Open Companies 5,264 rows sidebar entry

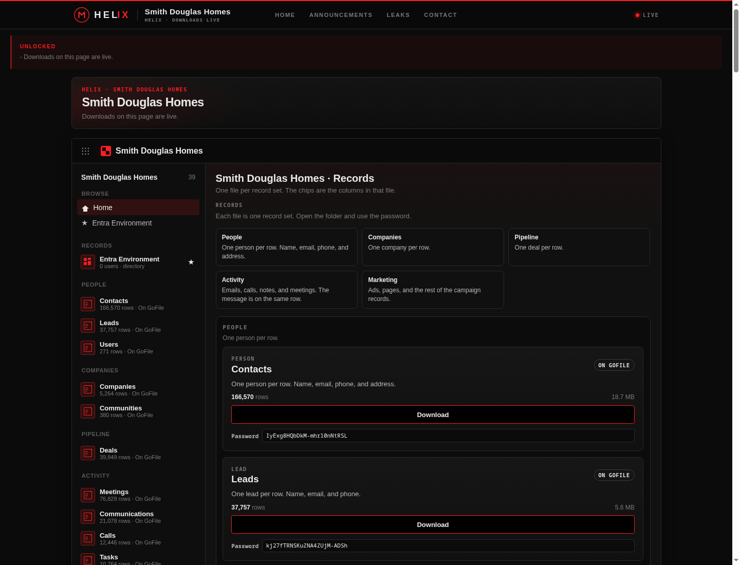coord(138,389)
